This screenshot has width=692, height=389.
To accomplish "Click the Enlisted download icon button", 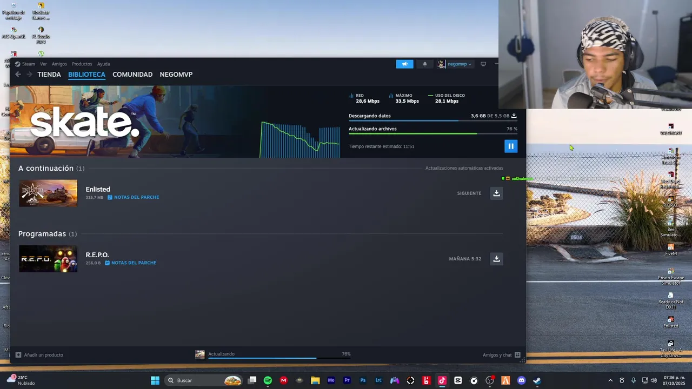I will pos(496,193).
